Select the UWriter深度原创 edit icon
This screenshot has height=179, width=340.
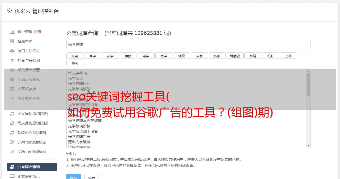tap(12, 142)
